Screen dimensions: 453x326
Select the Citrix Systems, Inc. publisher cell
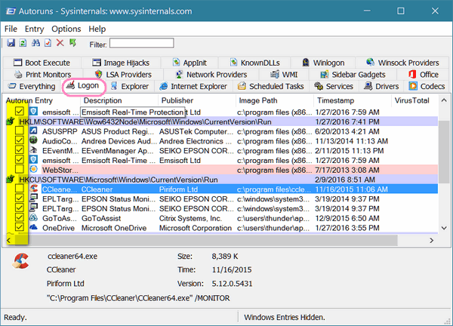click(190, 218)
